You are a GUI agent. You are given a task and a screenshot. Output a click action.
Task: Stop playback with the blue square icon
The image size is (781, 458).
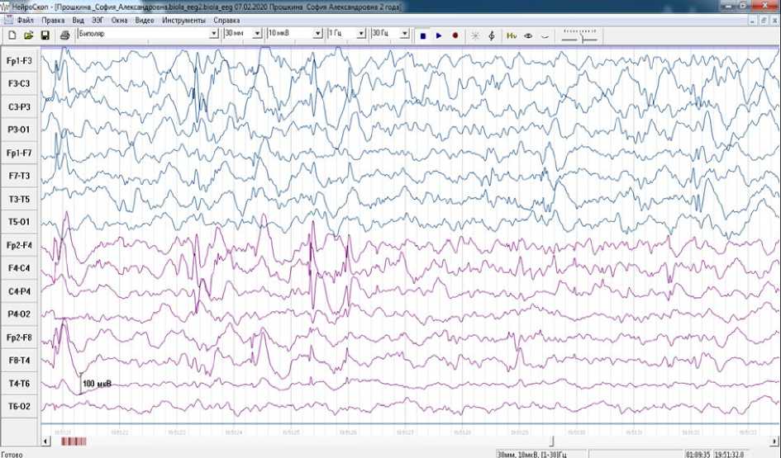tap(422, 35)
